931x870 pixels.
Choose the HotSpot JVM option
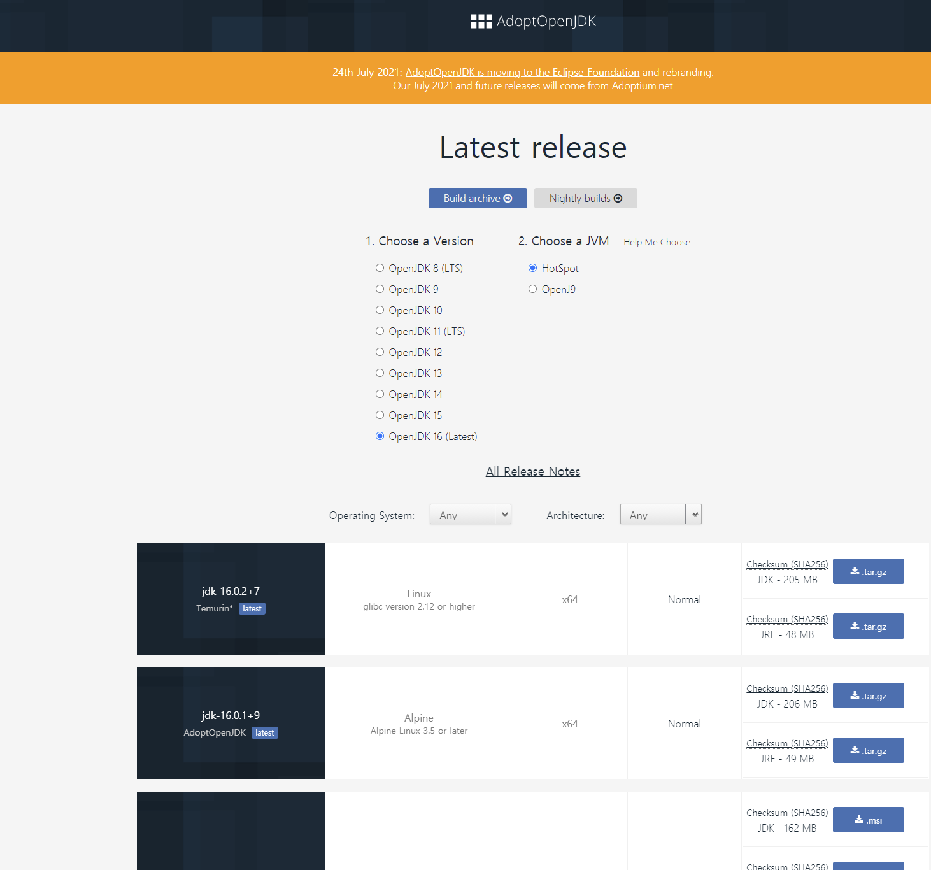tap(532, 268)
